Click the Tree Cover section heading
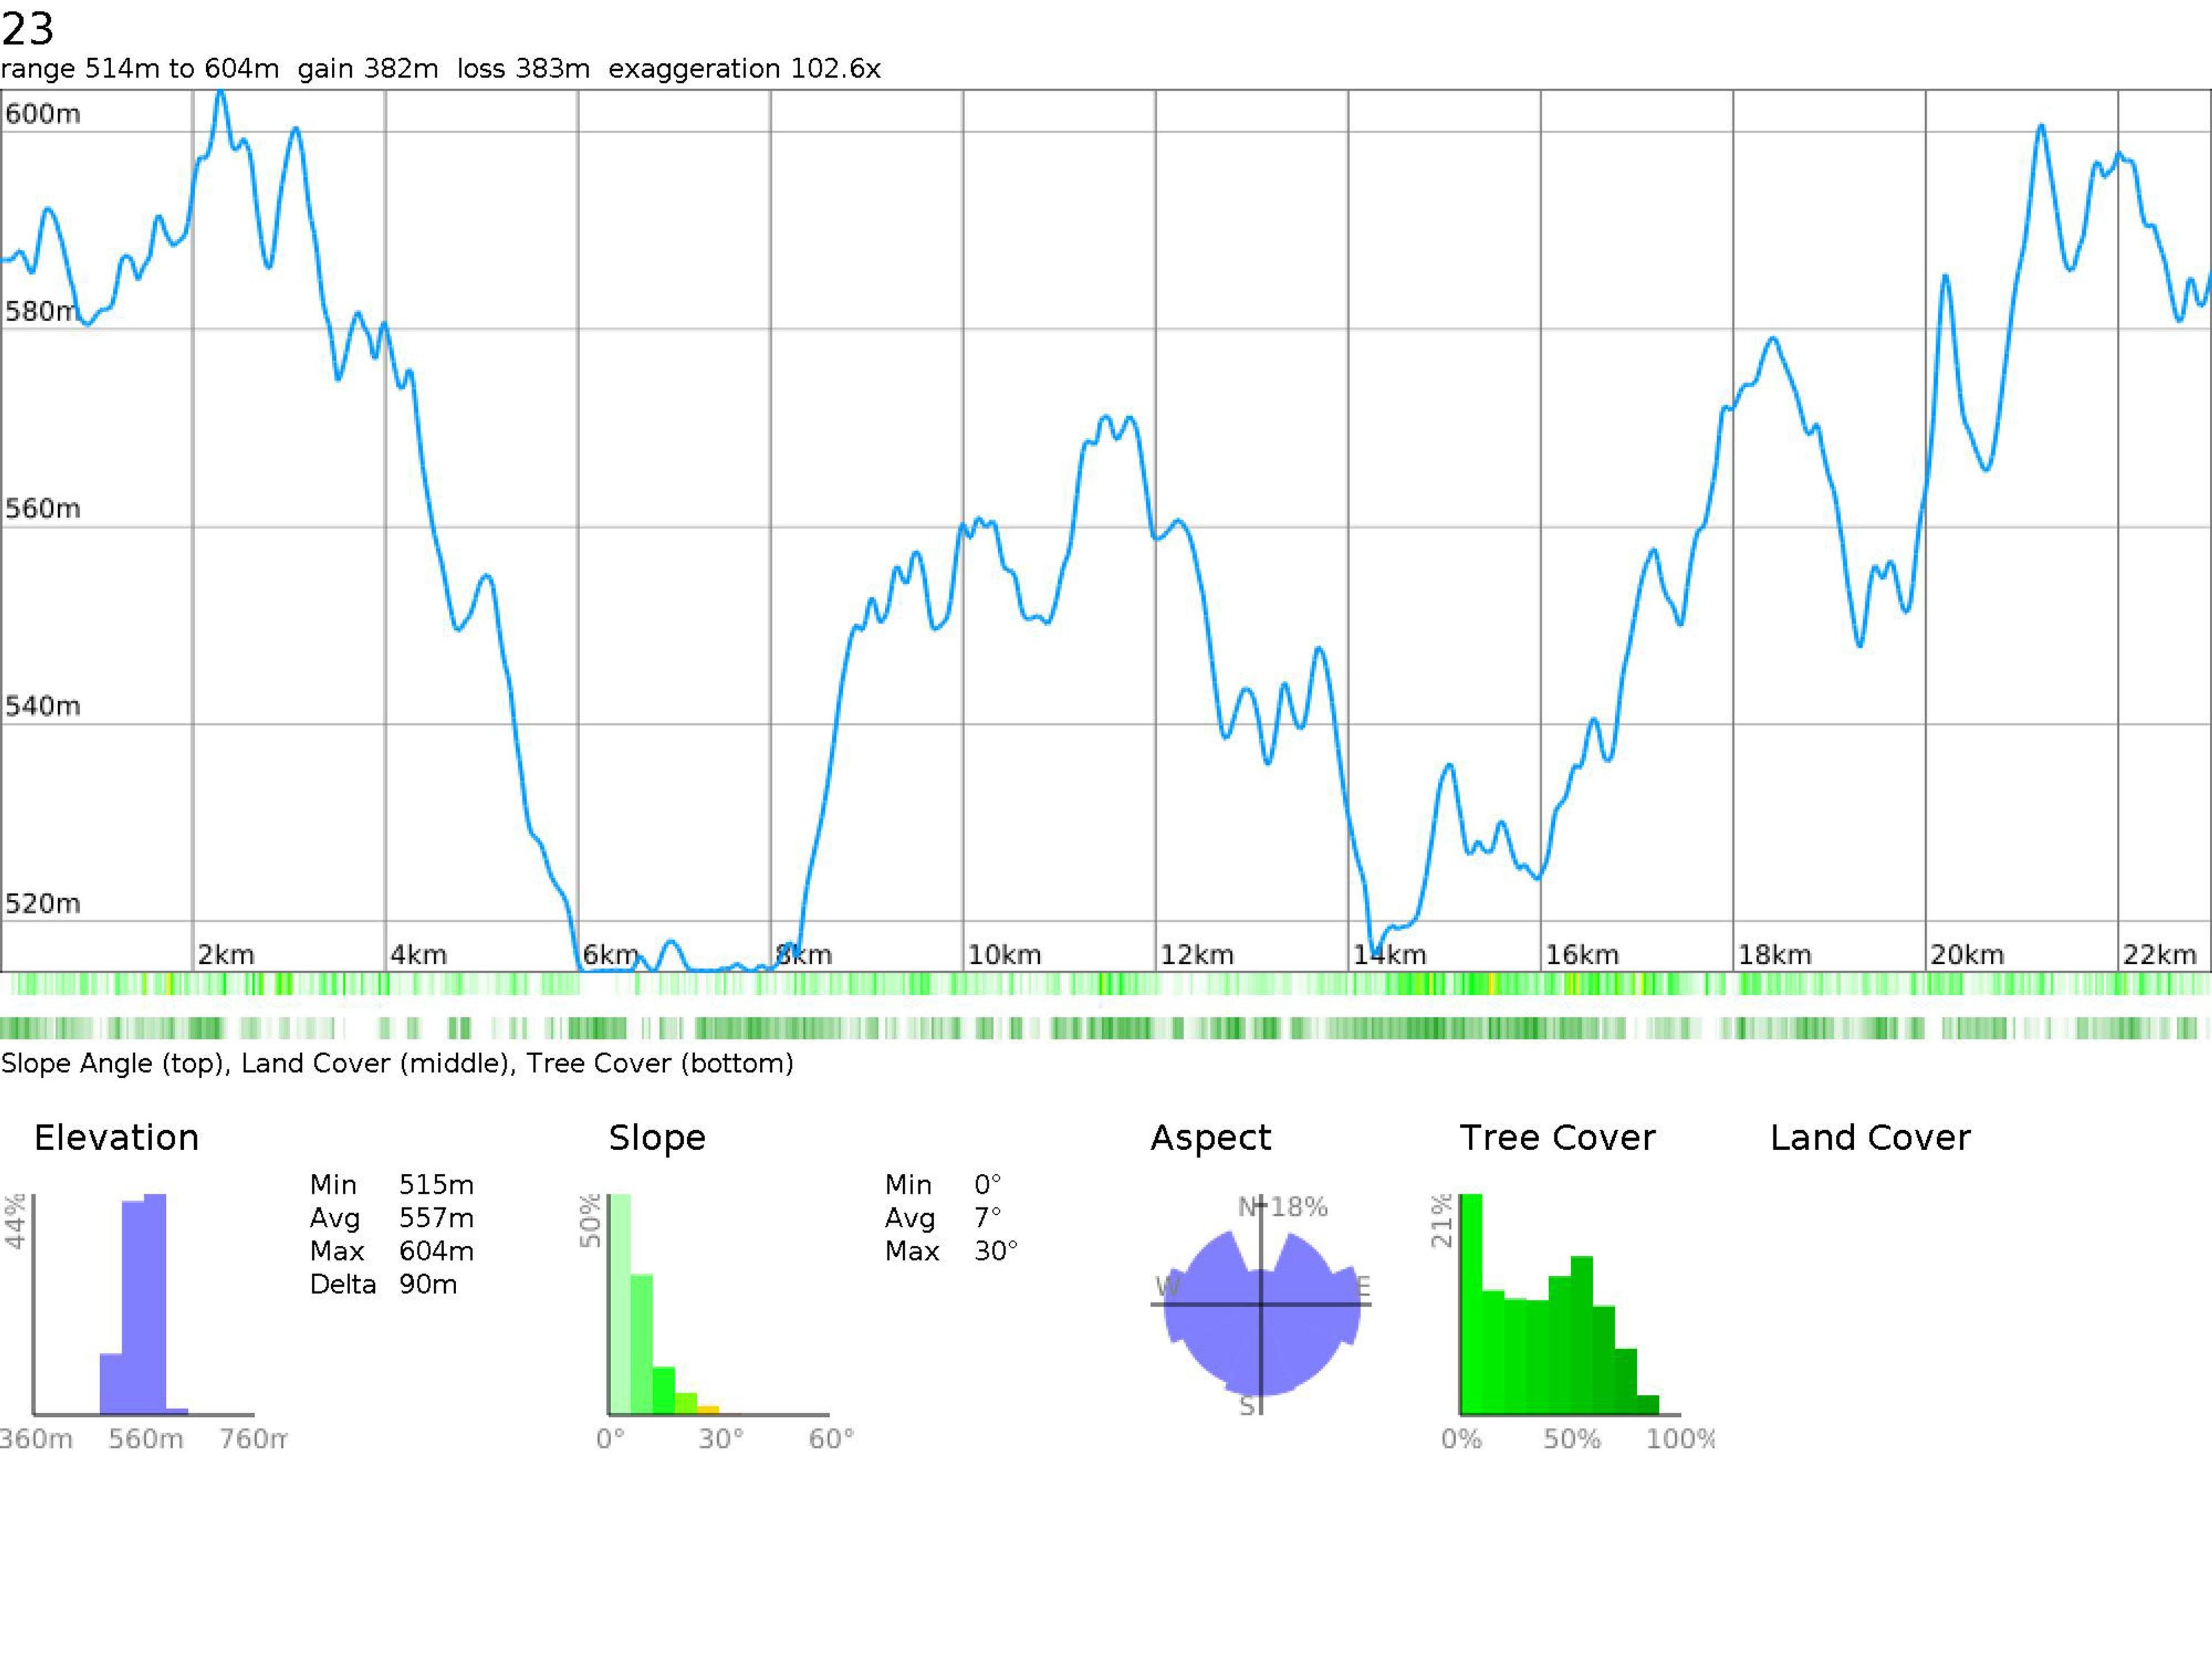 (x=1557, y=1138)
